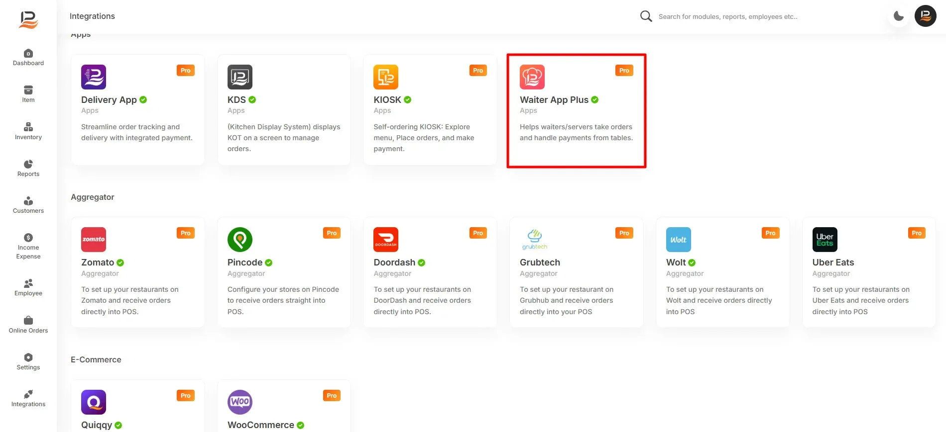Select the Uber Eats logo
This screenshot has width=946, height=432.
(x=825, y=240)
